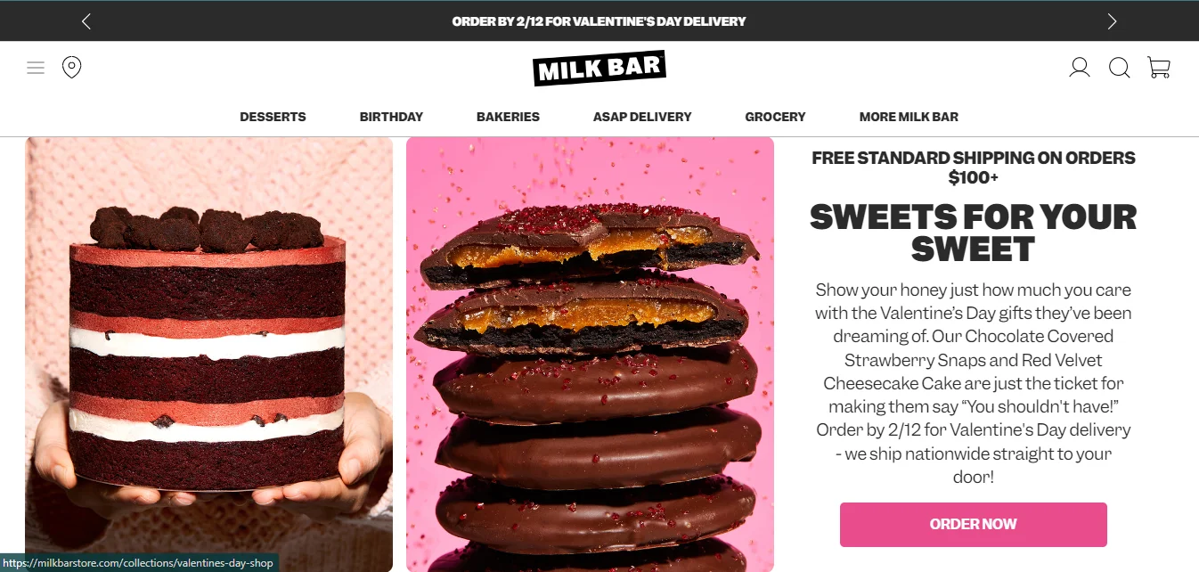The image size is (1199, 572).
Task: Expand the Birthday menu
Action: pyautogui.click(x=391, y=117)
